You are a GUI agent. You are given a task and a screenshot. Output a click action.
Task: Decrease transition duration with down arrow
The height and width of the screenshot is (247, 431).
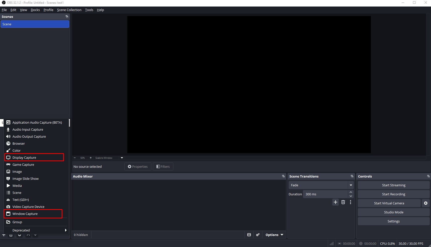coord(351,196)
